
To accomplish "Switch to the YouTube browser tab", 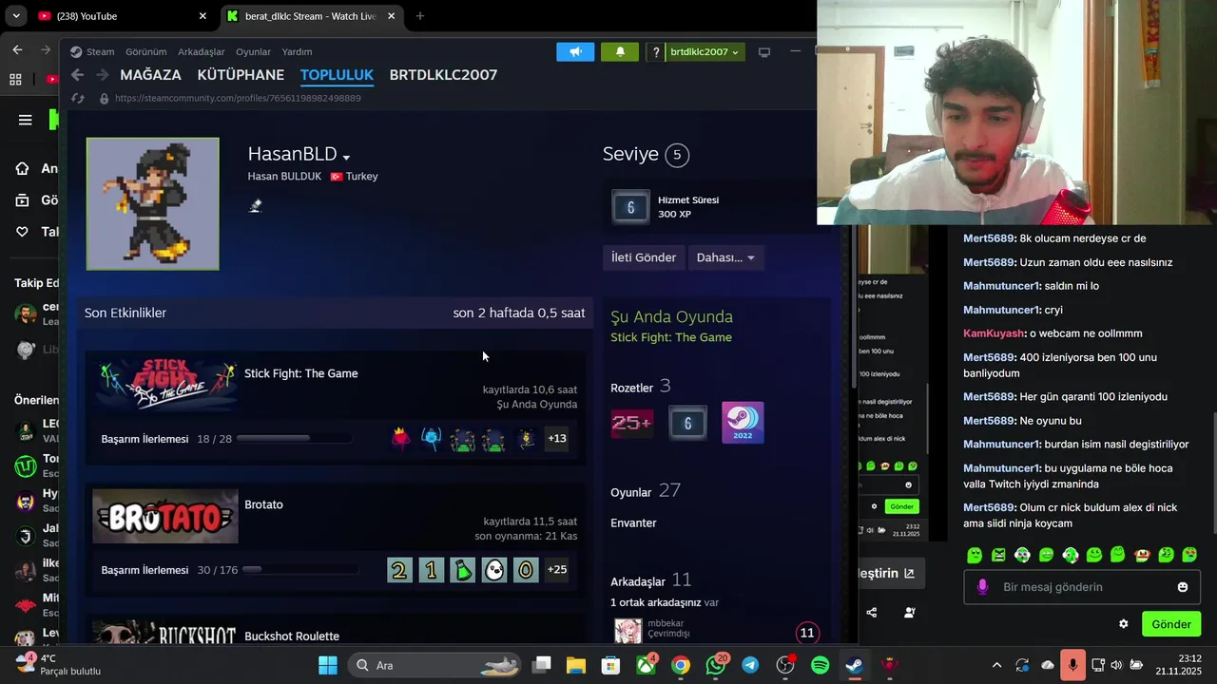I will click(122, 16).
